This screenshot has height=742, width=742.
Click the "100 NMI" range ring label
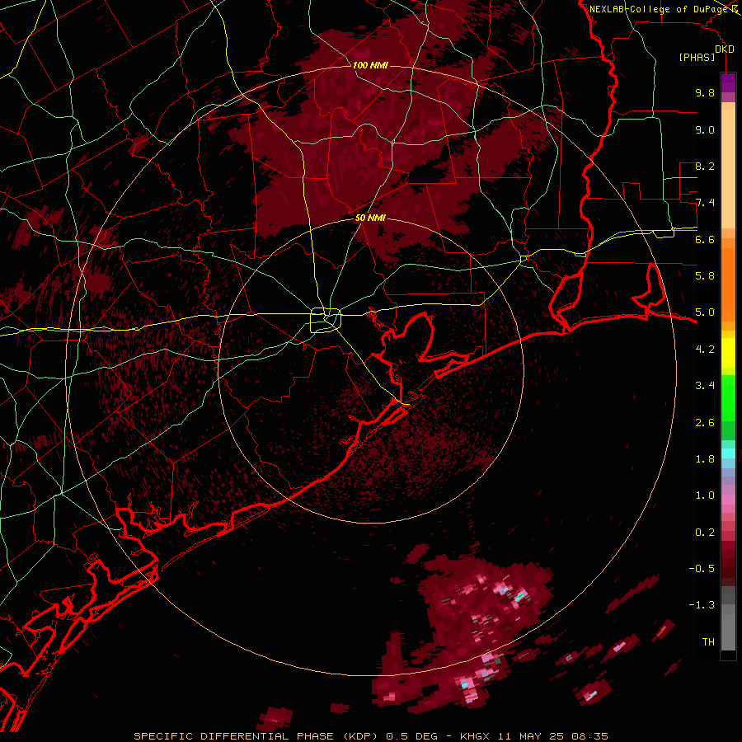coord(370,65)
